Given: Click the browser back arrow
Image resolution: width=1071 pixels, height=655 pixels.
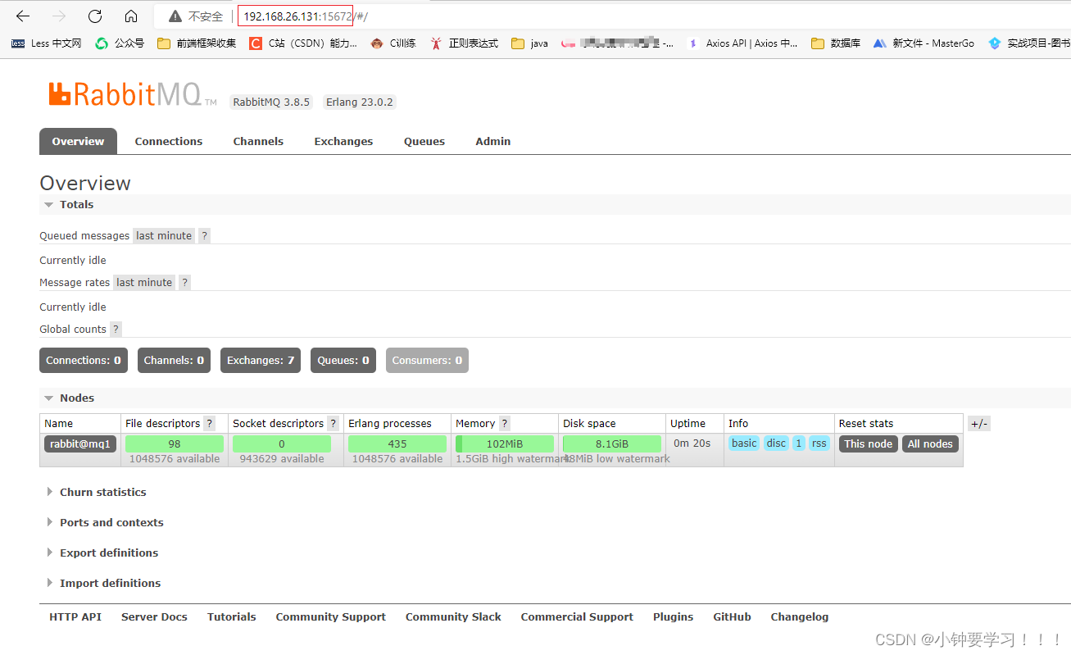Looking at the screenshot, I should click(x=22, y=16).
